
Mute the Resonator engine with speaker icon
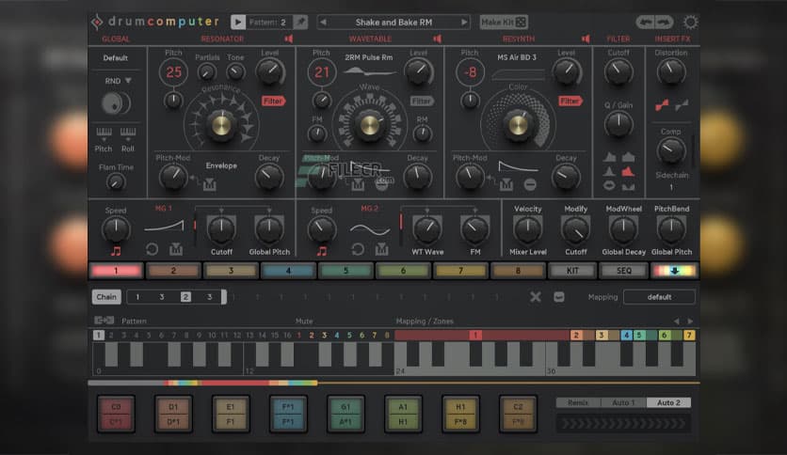coord(289,39)
